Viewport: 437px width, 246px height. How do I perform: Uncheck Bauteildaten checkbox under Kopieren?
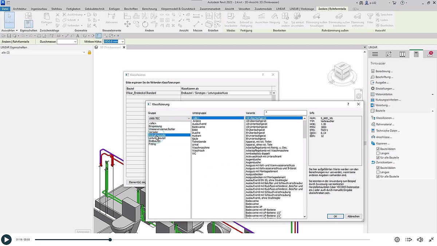point(378,149)
